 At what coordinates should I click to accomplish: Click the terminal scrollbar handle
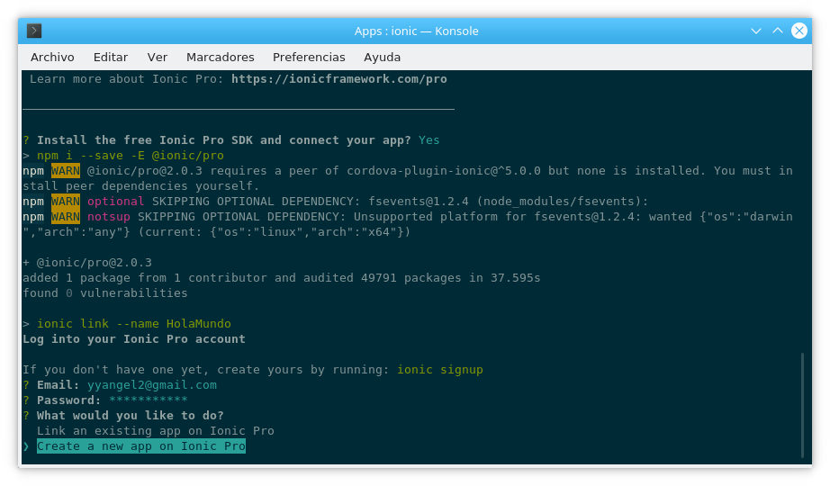point(802,406)
